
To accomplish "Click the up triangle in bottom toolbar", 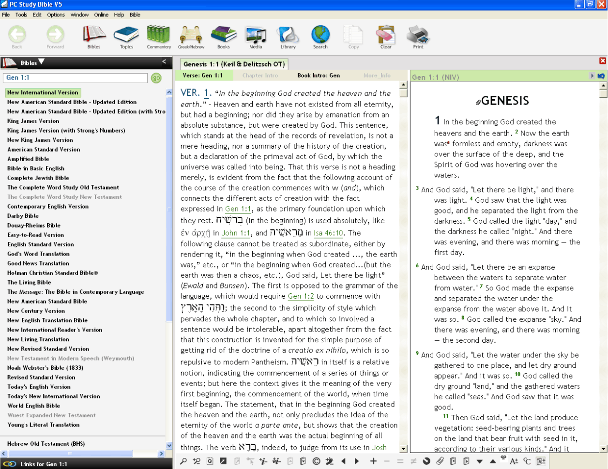I will pos(492,461).
